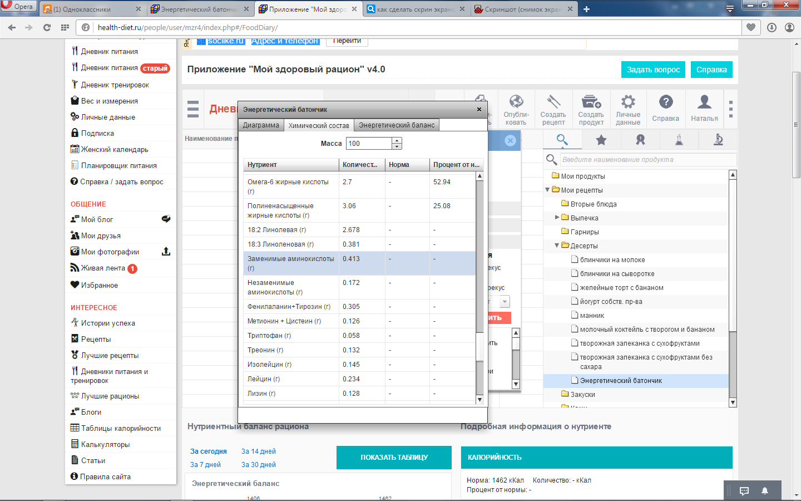Open the favorites star tab icon
Screen dimensions: 801x501
click(x=601, y=140)
